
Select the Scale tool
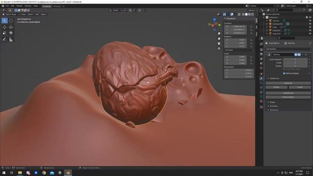pyautogui.click(x=4, y=33)
